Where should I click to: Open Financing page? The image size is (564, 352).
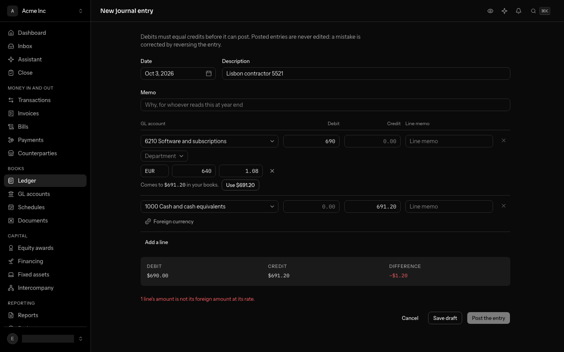pos(45,261)
